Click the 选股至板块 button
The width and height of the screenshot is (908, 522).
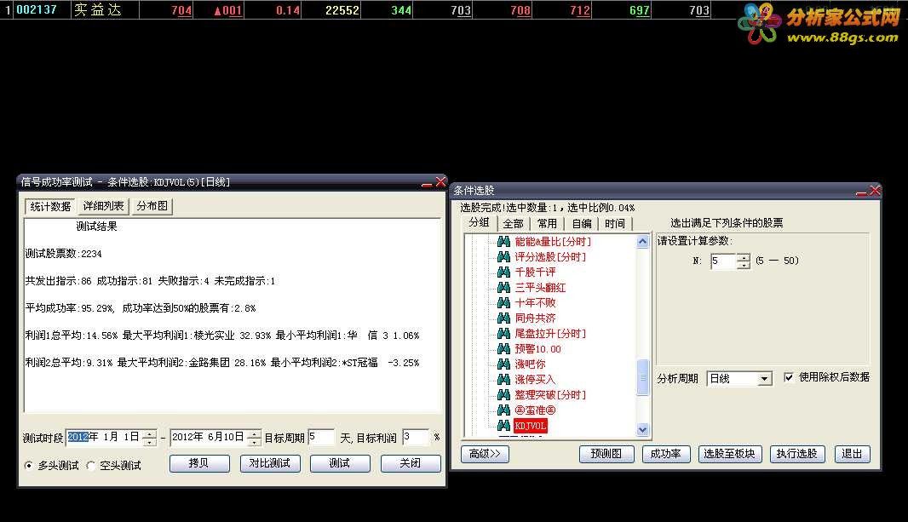coord(730,454)
